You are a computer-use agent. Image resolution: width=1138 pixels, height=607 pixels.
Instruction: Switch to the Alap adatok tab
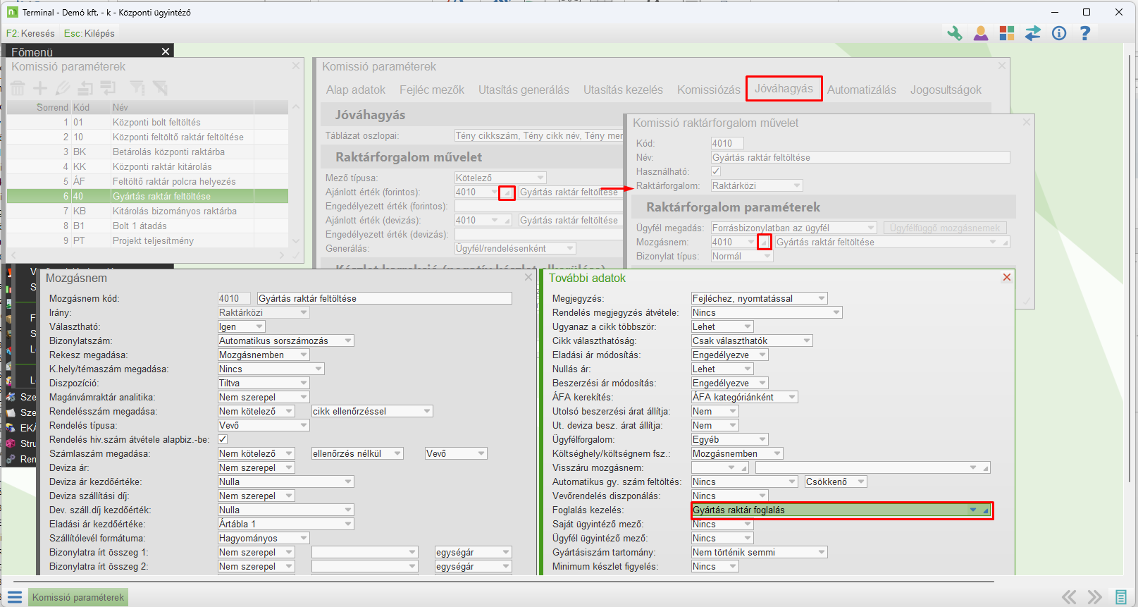[x=356, y=90]
